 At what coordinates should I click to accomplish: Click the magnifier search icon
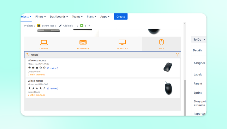coord(27,55)
